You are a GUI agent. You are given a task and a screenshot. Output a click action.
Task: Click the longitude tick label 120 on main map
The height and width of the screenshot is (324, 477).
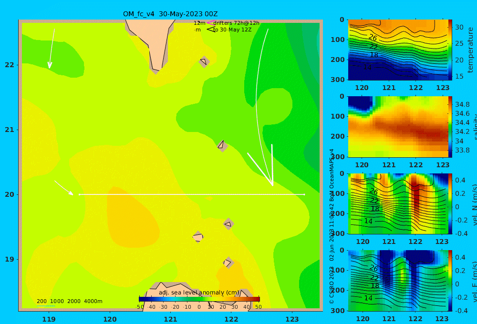[110, 319]
